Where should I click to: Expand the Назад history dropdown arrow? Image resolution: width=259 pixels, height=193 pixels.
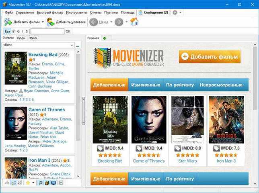click(x=111, y=22)
